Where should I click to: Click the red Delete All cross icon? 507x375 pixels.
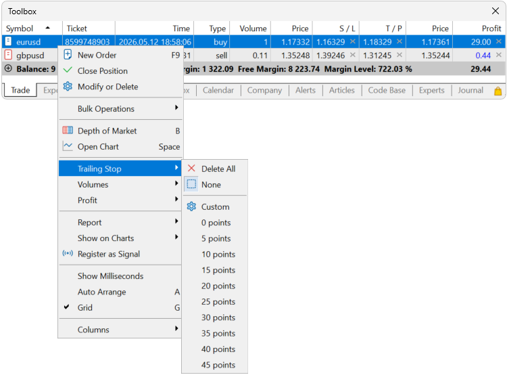point(191,169)
